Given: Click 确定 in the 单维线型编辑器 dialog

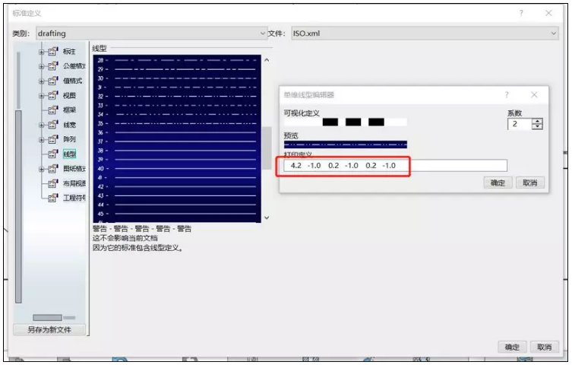Looking at the screenshot, I should [x=498, y=182].
